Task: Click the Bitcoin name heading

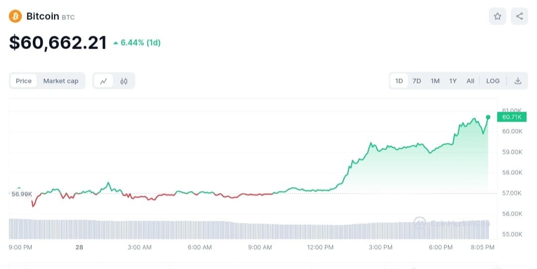Action: [x=42, y=16]
